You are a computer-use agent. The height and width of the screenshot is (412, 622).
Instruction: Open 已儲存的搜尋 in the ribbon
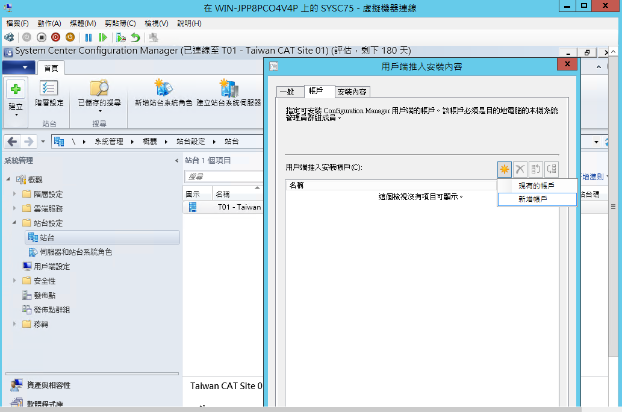point(99,96)
